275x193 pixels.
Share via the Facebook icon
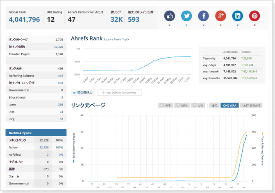203,16
